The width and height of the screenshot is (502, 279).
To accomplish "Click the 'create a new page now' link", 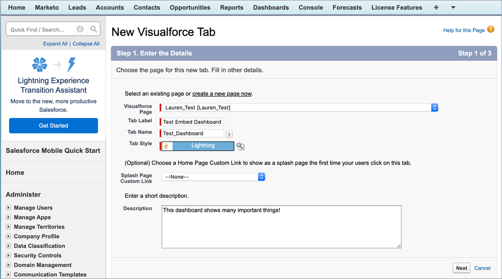I will [x=222, y=94].
